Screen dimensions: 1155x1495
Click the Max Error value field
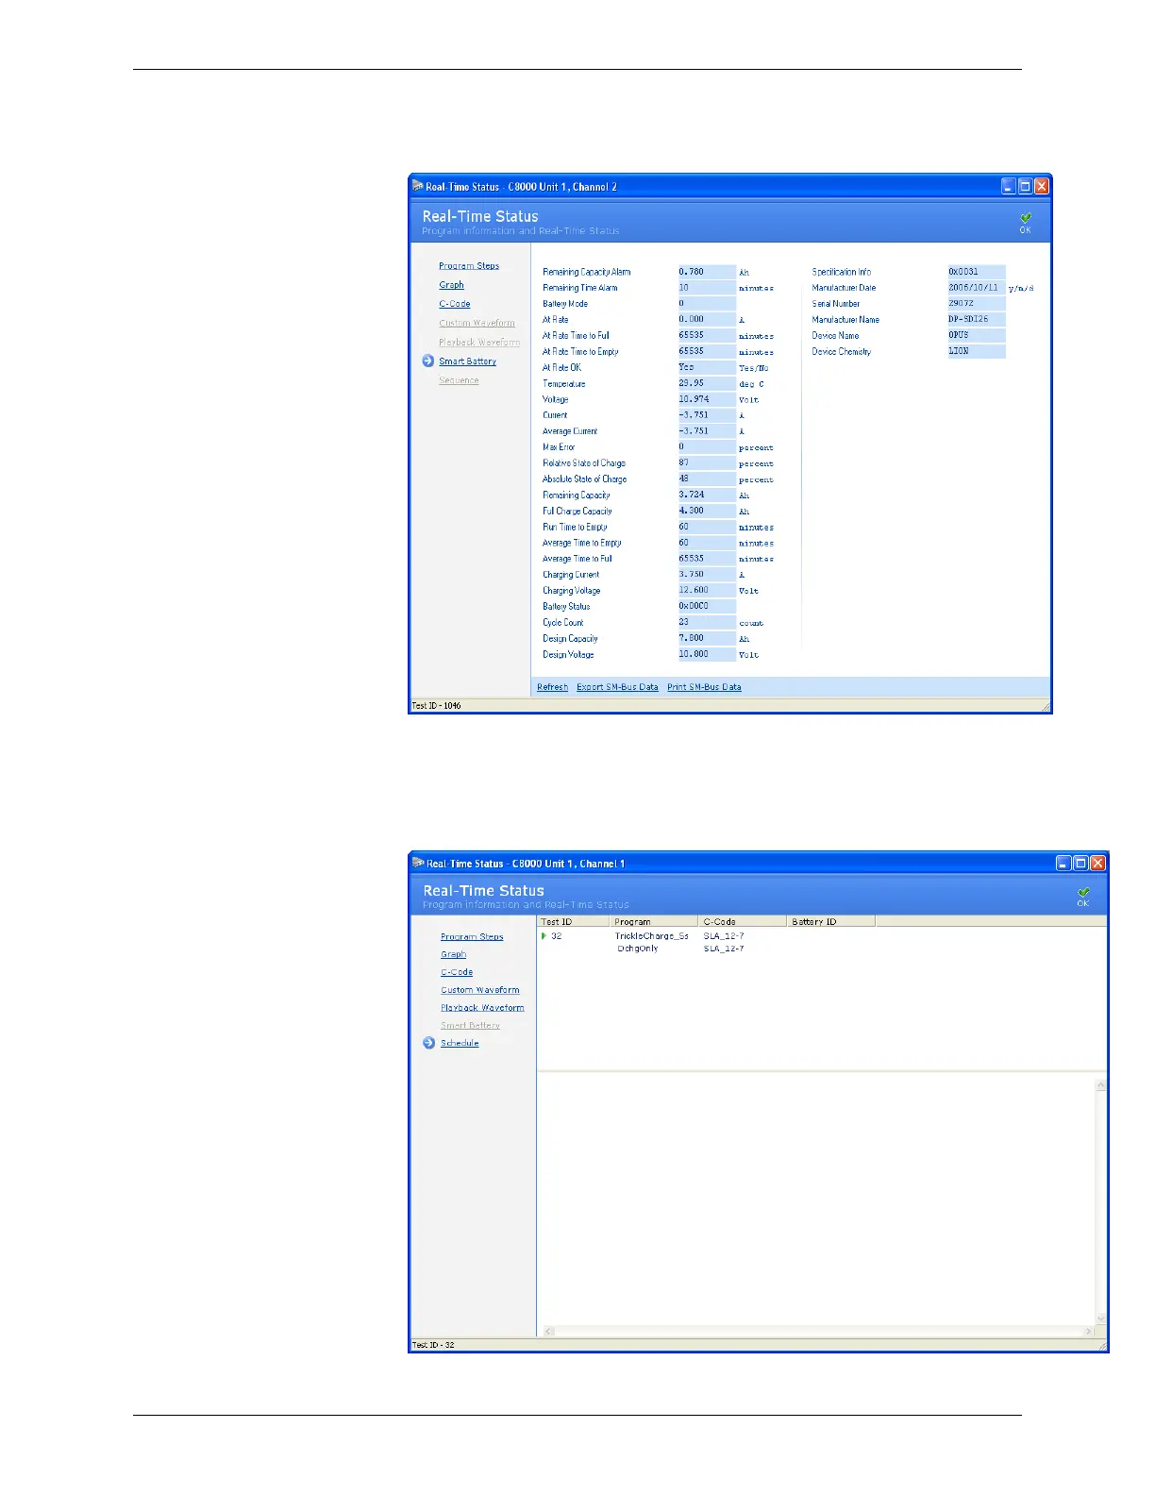click(707, 447)
